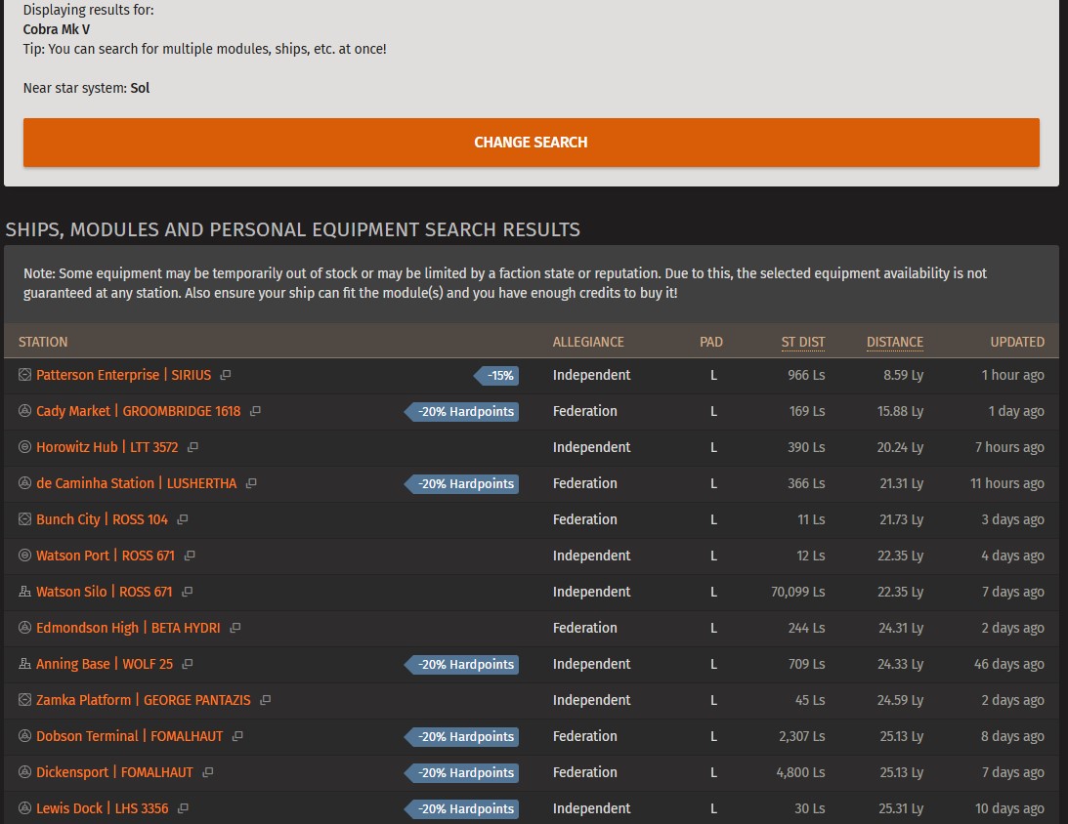
Task: Open Watson Port | ROSS 671 link
Action: tap(106, 556)
